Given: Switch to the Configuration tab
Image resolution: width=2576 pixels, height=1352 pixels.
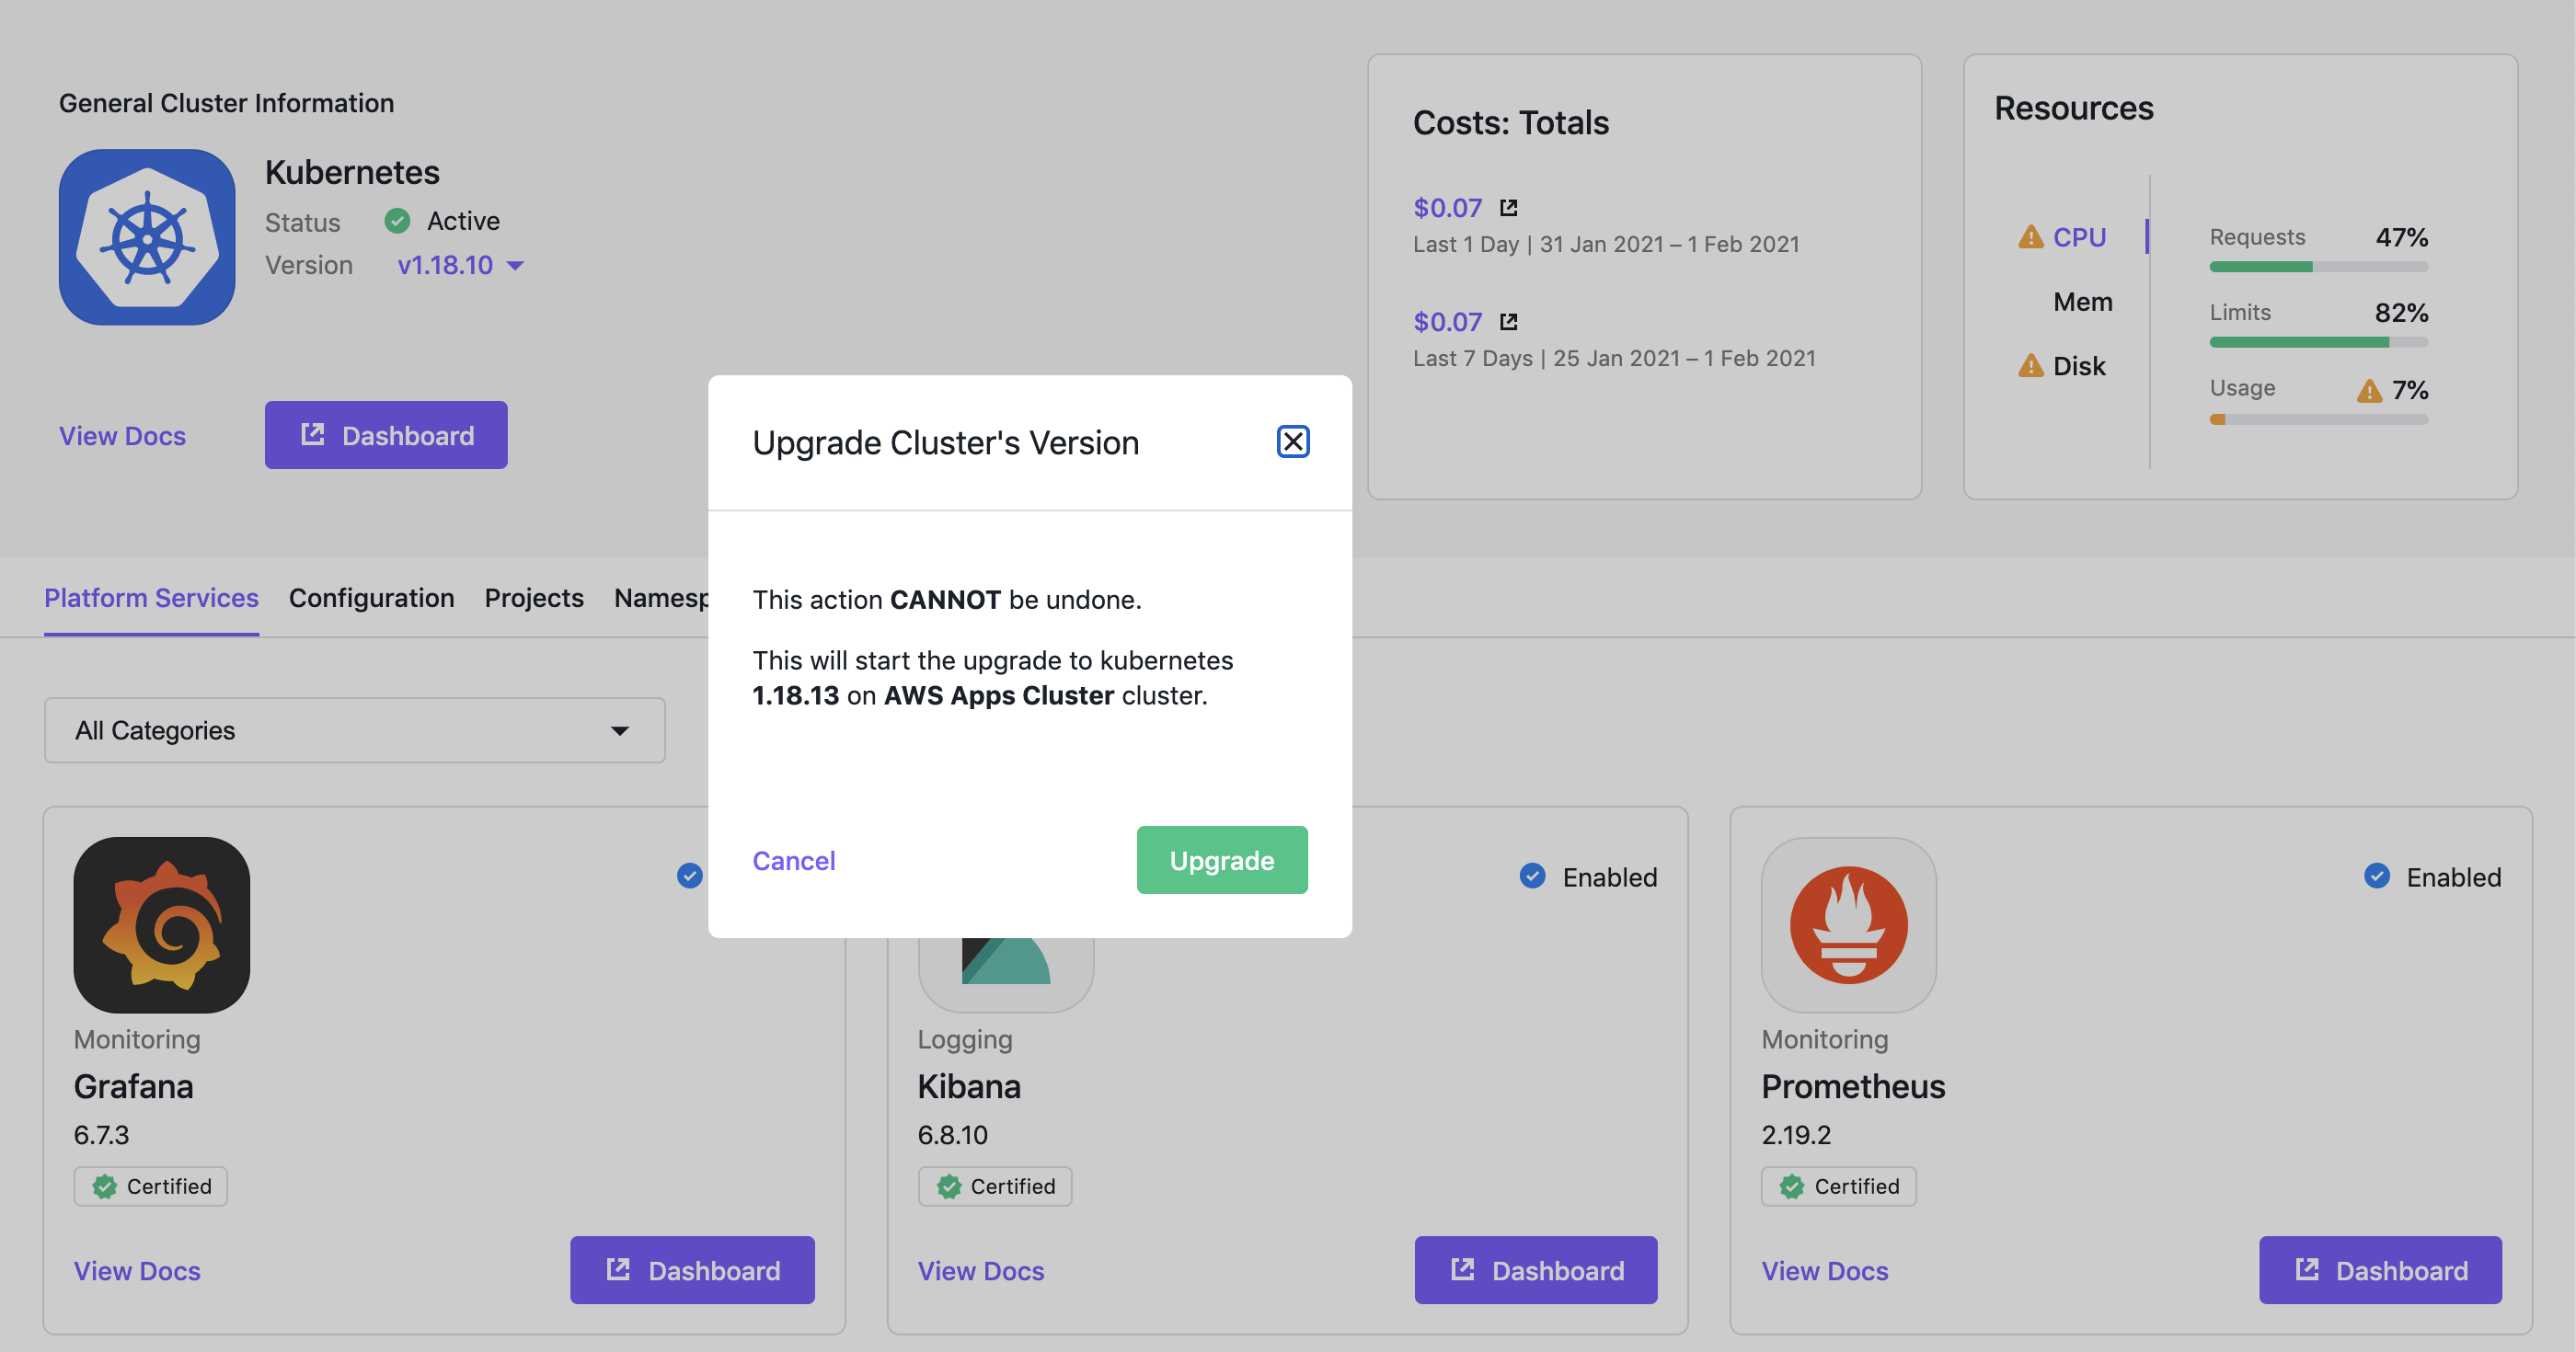Looking at the screenshot, I should click(372, 598).
